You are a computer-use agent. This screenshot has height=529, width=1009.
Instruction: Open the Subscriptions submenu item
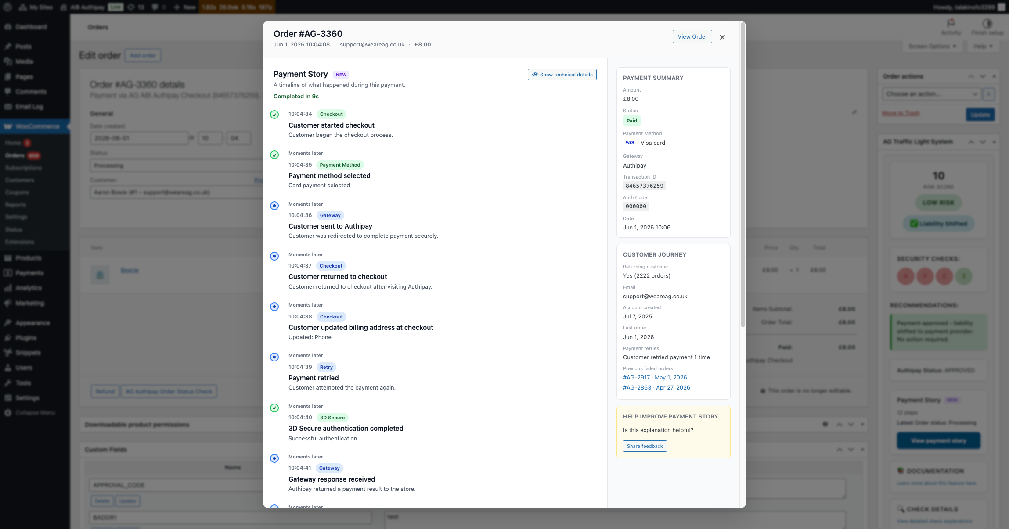23,168
